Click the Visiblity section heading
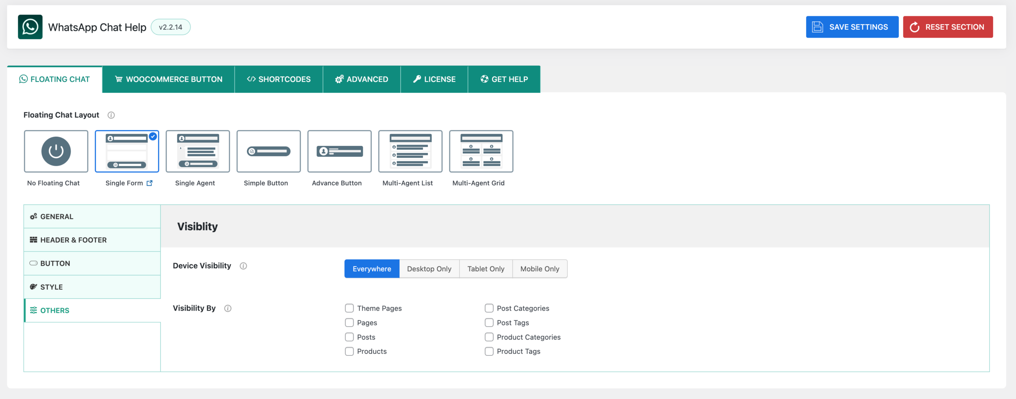 [x=197, y=226]
